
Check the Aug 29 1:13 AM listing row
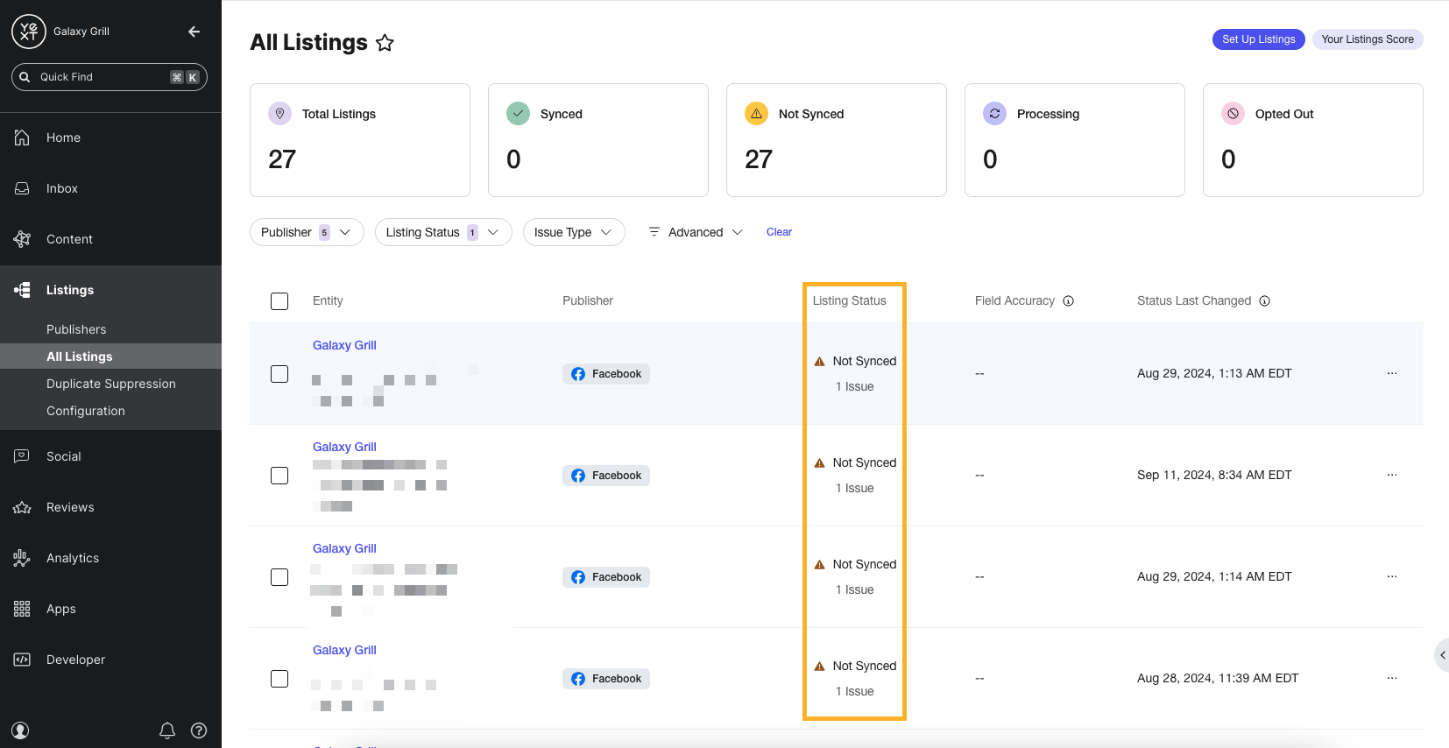[x=279, y=374]
